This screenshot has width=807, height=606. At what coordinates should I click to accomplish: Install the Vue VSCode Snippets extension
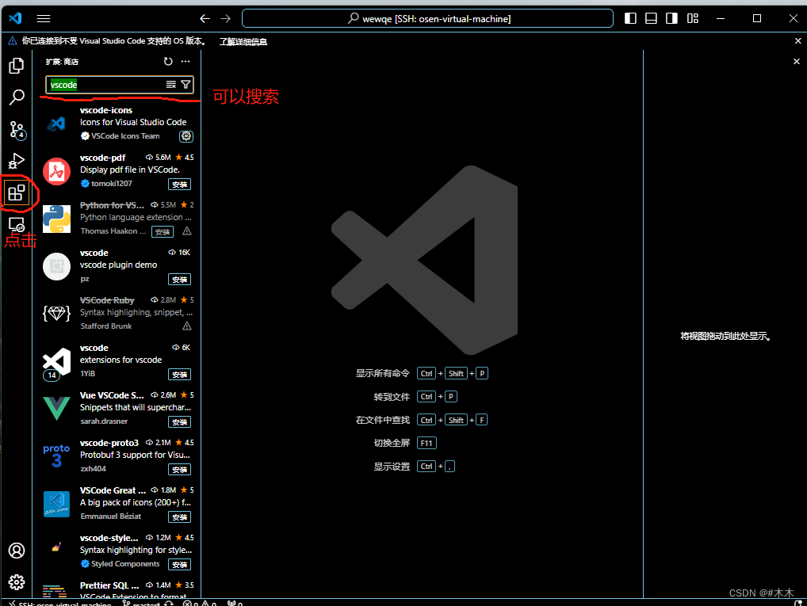pyautogui.click(x=179, y=422)
